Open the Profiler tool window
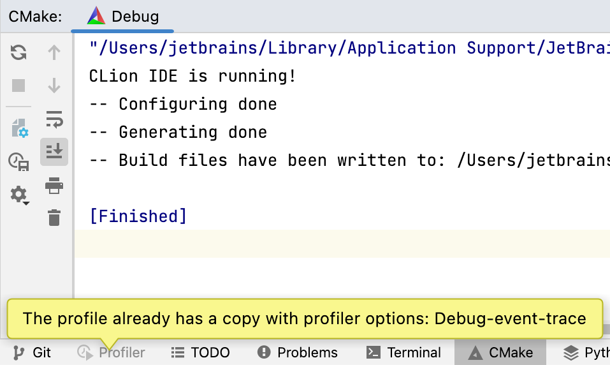This screenshot has width=610, height=365. click(112, 352)
